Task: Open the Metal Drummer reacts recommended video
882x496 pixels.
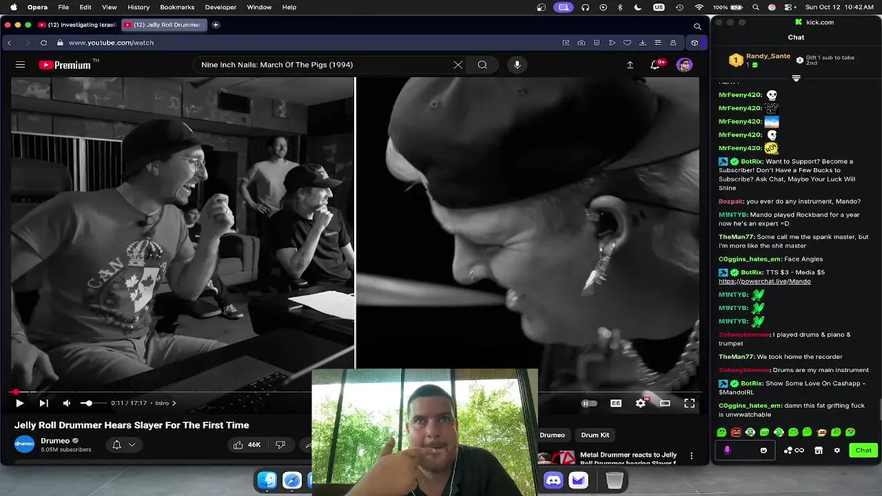Action: pyautogui.click(x=628, y=458)
